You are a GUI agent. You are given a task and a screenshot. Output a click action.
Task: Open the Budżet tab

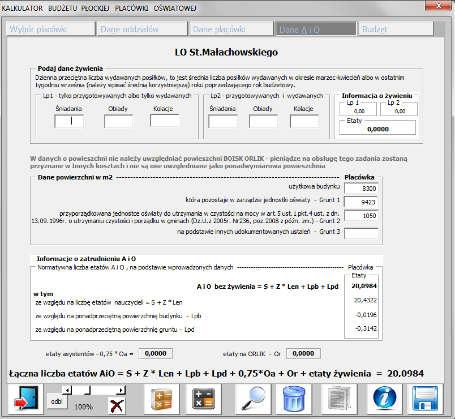click(x=396, y=29)
